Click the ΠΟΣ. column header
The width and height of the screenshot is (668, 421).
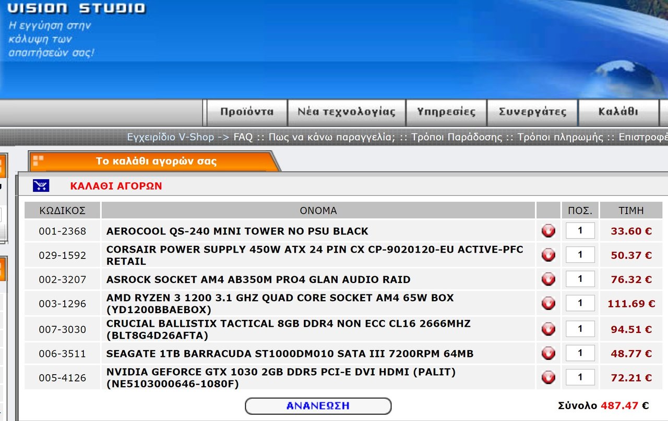(580, 210)
